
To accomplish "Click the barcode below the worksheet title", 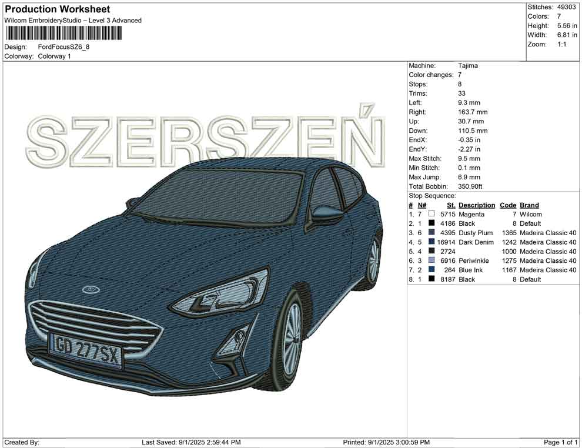I will tap(63, 34).
